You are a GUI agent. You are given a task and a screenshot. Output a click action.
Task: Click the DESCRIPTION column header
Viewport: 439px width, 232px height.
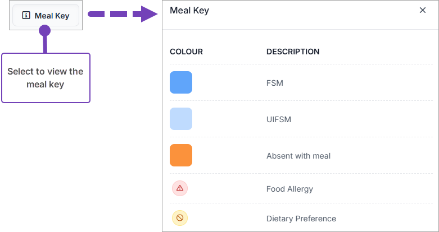coord(293,52)
